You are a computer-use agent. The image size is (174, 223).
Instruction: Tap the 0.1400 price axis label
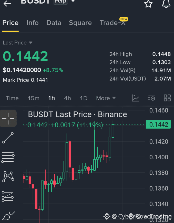coord(159,157)
